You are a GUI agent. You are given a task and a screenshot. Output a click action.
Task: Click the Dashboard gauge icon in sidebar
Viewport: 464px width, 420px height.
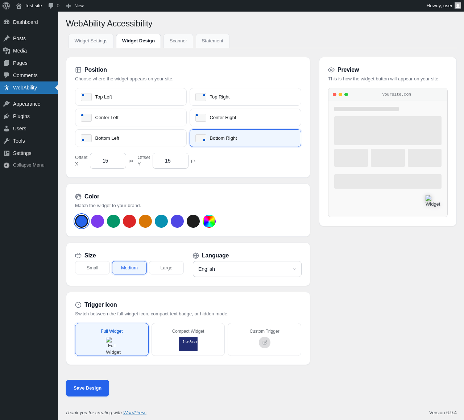point(7,22)
